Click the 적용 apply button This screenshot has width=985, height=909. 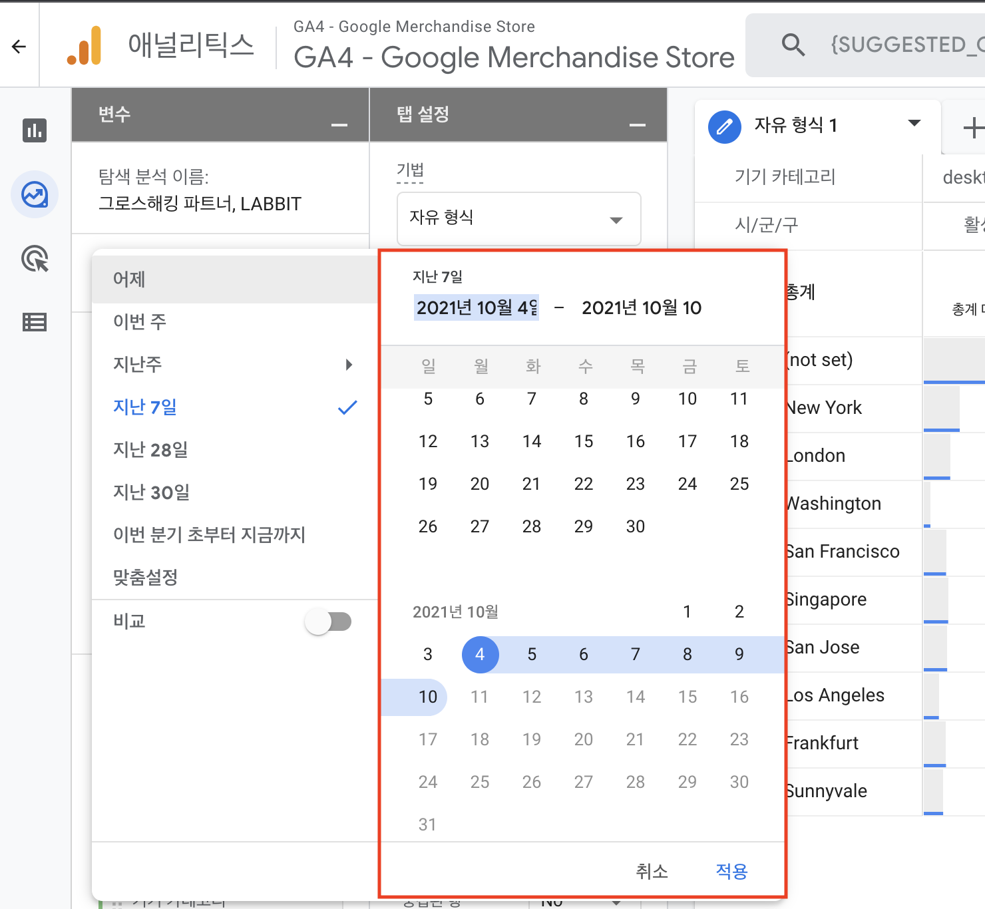pyautogui.click(x=731, y=871)
